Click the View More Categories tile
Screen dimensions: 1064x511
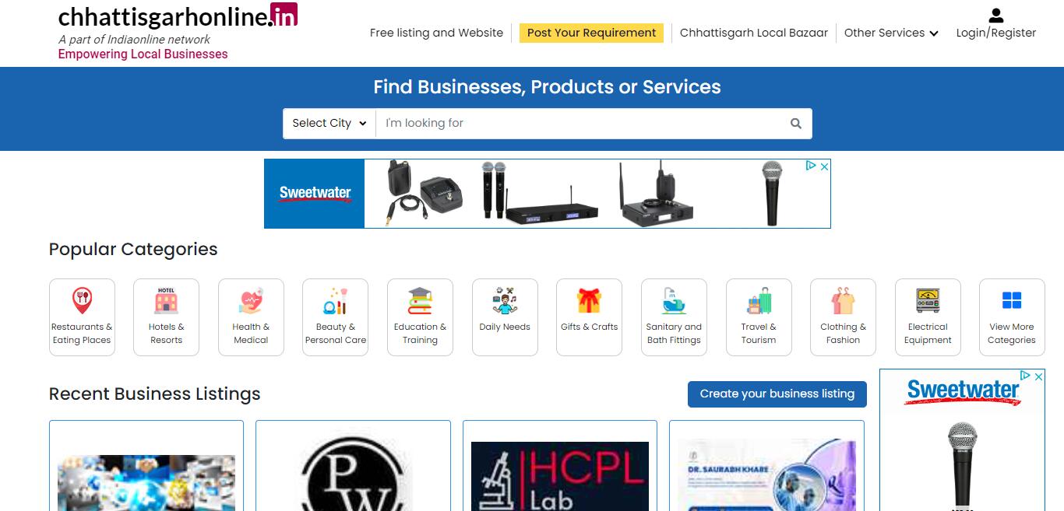click(1012, 317)
